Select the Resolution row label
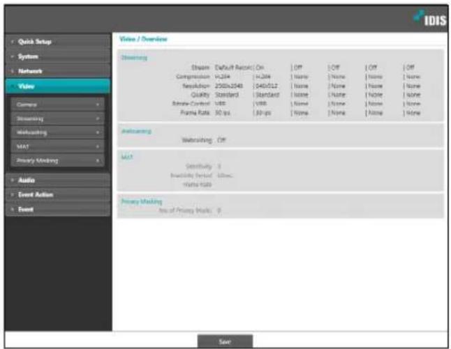451x349 pixels. tap(196, 86)
